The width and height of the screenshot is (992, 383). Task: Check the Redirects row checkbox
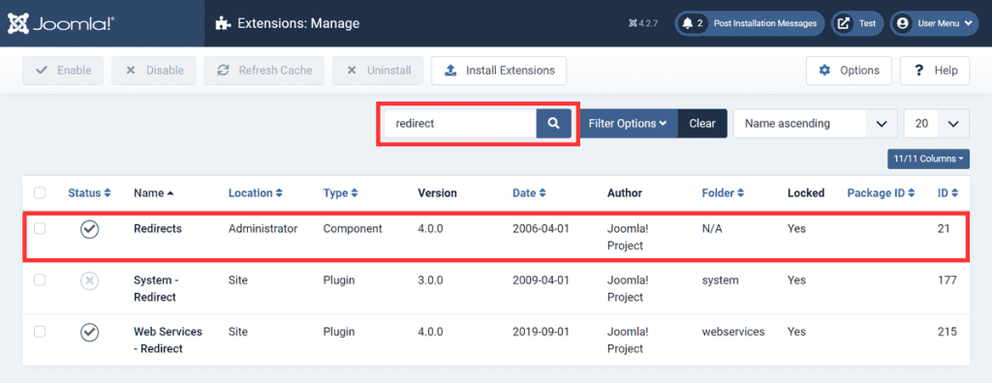pos(40,229)
